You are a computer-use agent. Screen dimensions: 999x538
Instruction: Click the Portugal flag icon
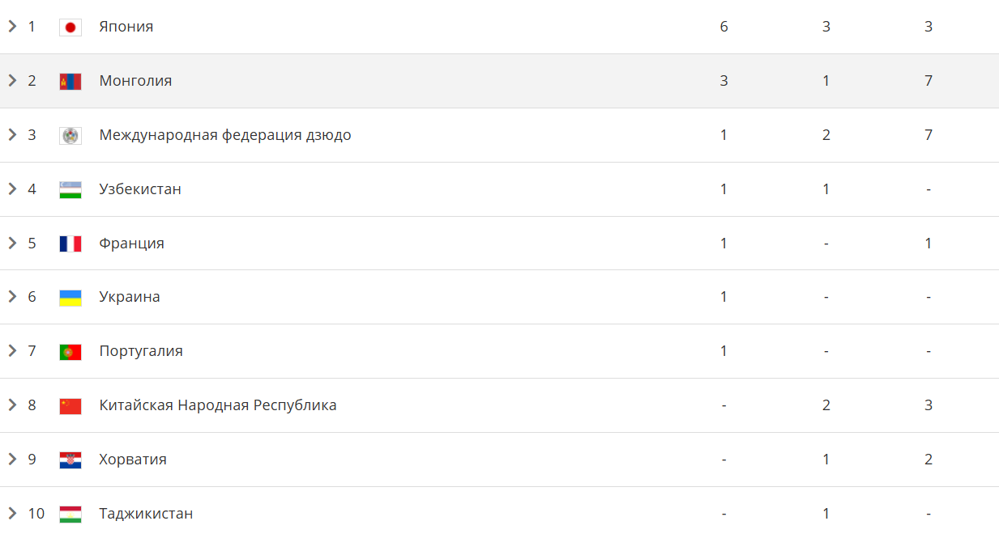point(70,352)
